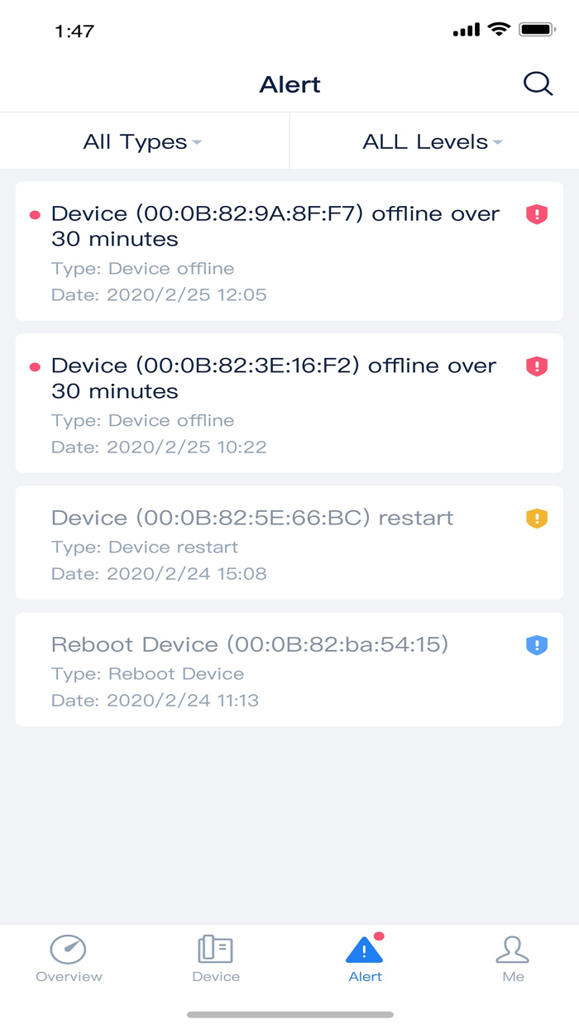579x1029 pixels.
Task: Mark the 3E:16:F2 alert as read via its dot
Action: pyautogui.click(x=33, y=366)
